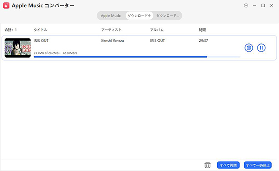Viewport: 279px width, 171px height.
Task: Close the converter window
Action: pyautogui.click(x=271, y=6)
